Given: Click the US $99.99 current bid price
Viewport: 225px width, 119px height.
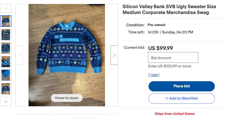Looking at the screenshot, I should [x=161, y=48].
